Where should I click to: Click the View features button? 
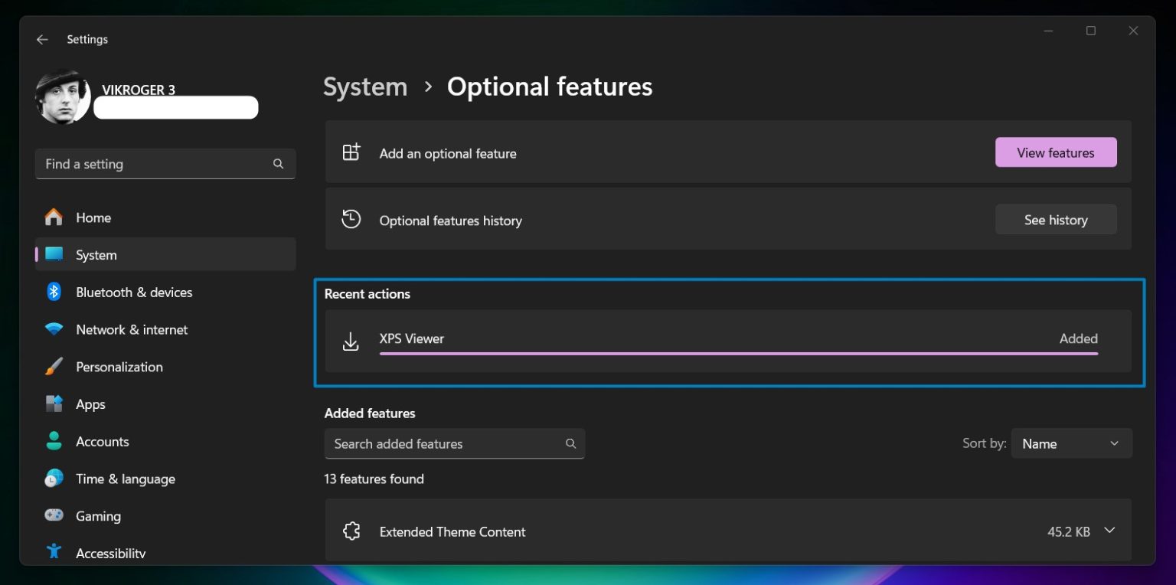(x=1056, y=152)
